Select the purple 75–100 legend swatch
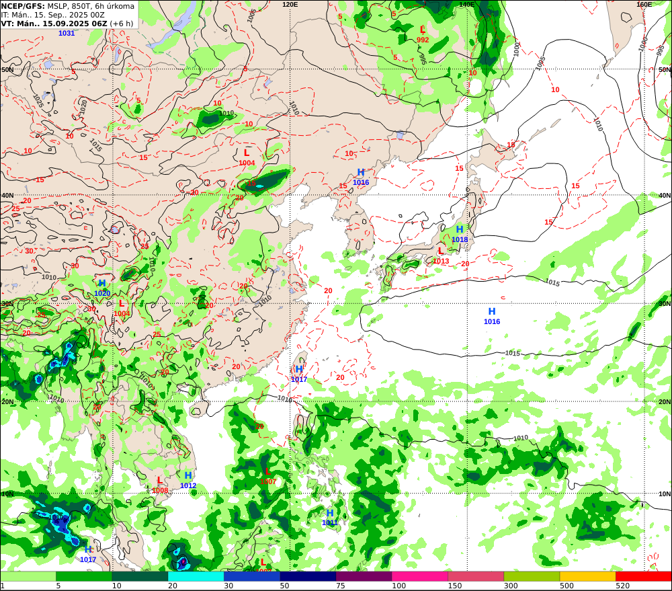Screen dimensions: 672x591 pyautogui.click(x=364, y=576)
